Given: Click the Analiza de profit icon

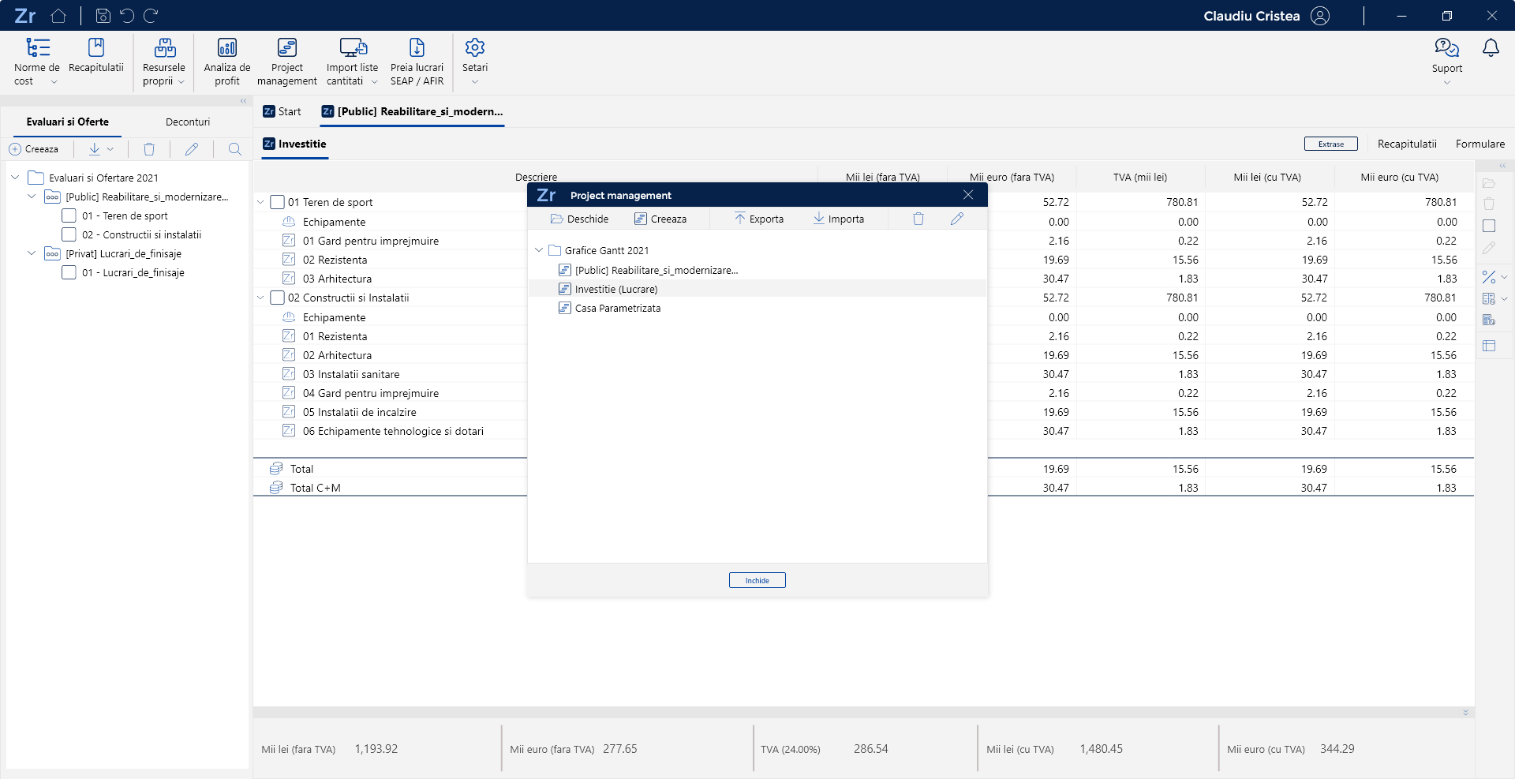Looking at the screenshot, I should click(x=226, y=48).
